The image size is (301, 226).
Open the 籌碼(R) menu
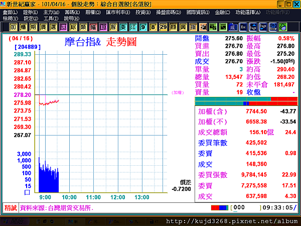tap(72, 13)
